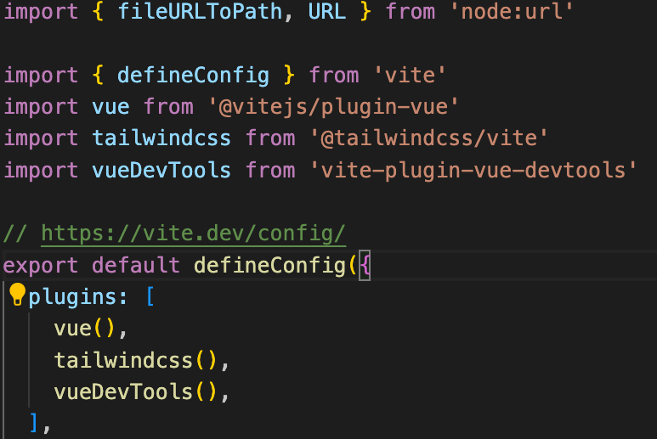Click vueDevTools identifier in the import line
Image resolution: width=657 pixels, height=439 pixels.
click(161, 171)
